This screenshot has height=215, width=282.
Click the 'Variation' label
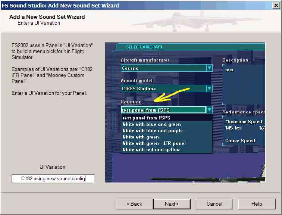coord(131,102)
